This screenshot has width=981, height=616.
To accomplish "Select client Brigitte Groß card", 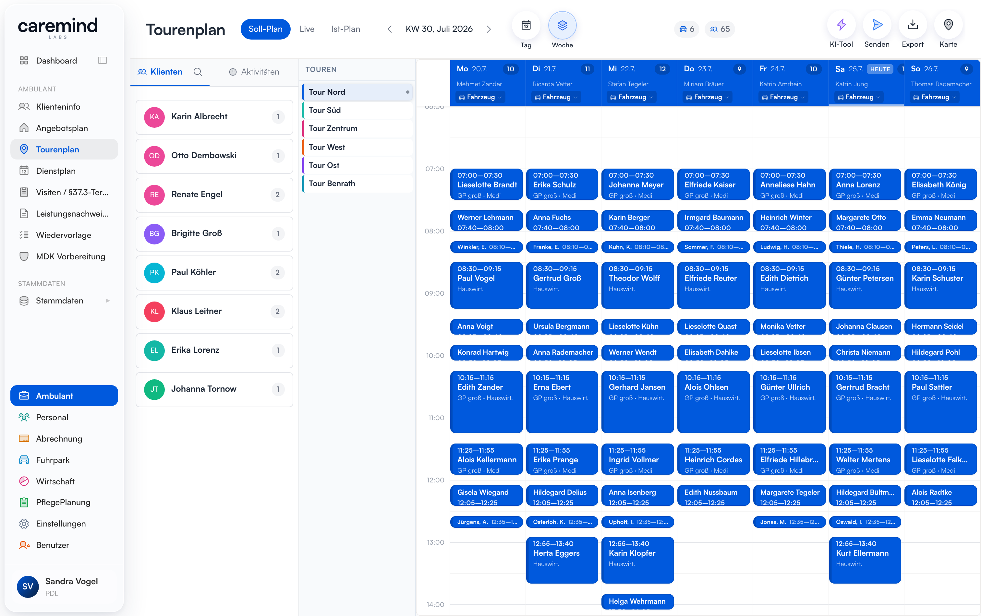I will 214,234.
